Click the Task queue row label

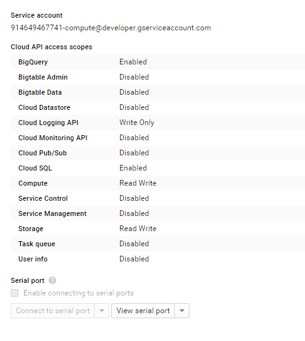[x=37, y=244]
